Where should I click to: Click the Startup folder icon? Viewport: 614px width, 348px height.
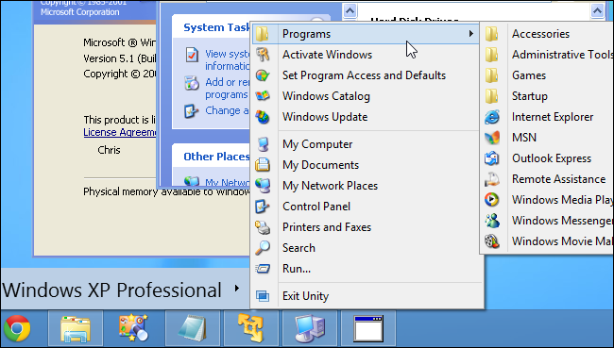click(492, 96)
